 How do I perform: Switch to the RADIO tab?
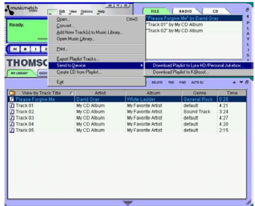click(x=186, y=11)
